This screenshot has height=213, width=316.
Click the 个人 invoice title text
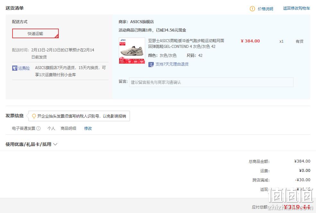(x=51, y=128)
